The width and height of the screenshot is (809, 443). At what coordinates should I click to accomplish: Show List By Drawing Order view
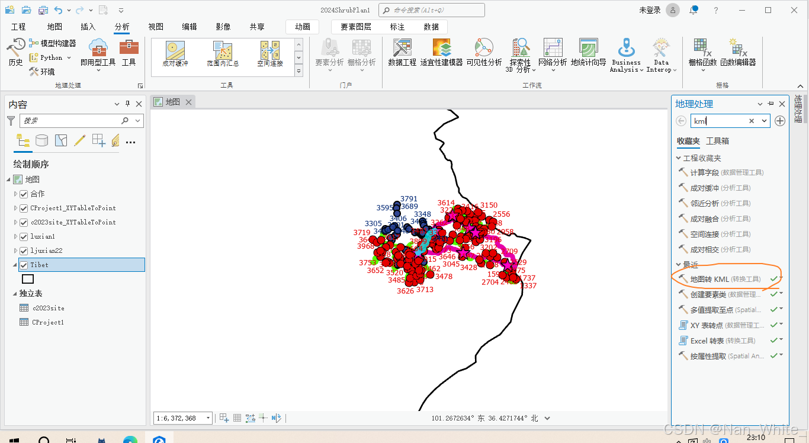pos(23,140)
